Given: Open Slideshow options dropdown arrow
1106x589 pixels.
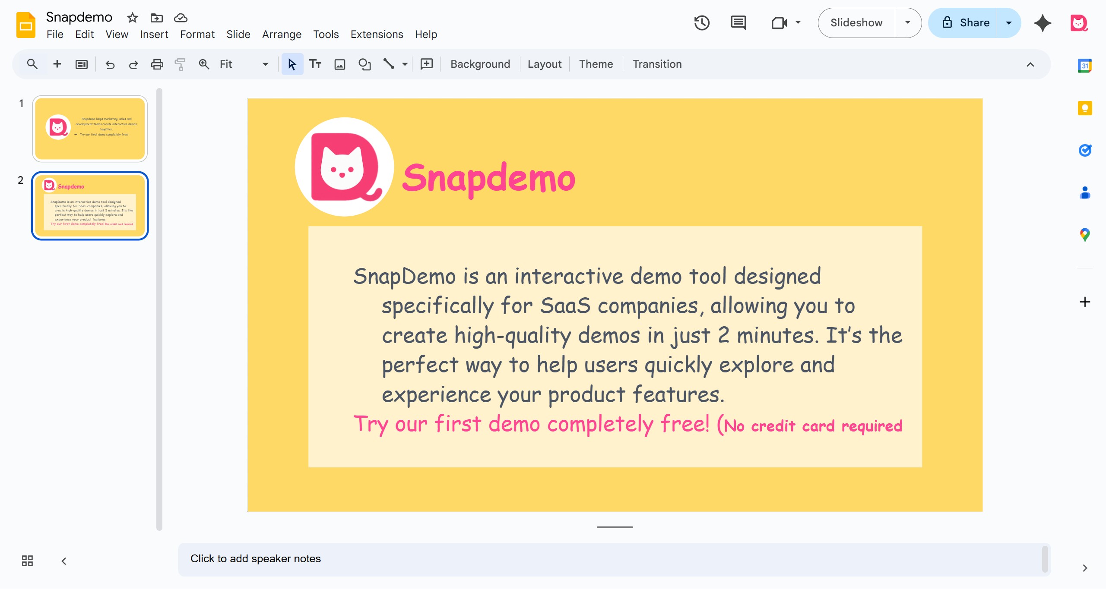Looking at the screenshot, I should point(908,23).
